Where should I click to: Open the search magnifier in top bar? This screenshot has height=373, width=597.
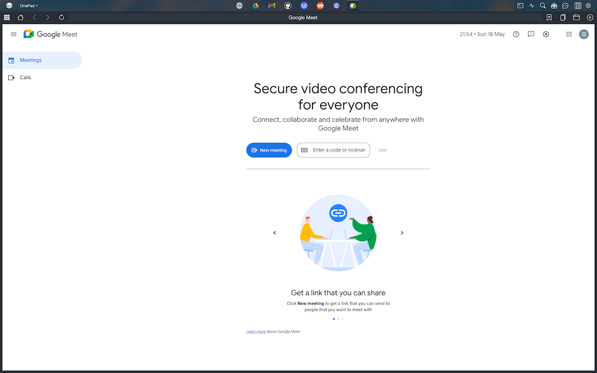coord(543,6)
